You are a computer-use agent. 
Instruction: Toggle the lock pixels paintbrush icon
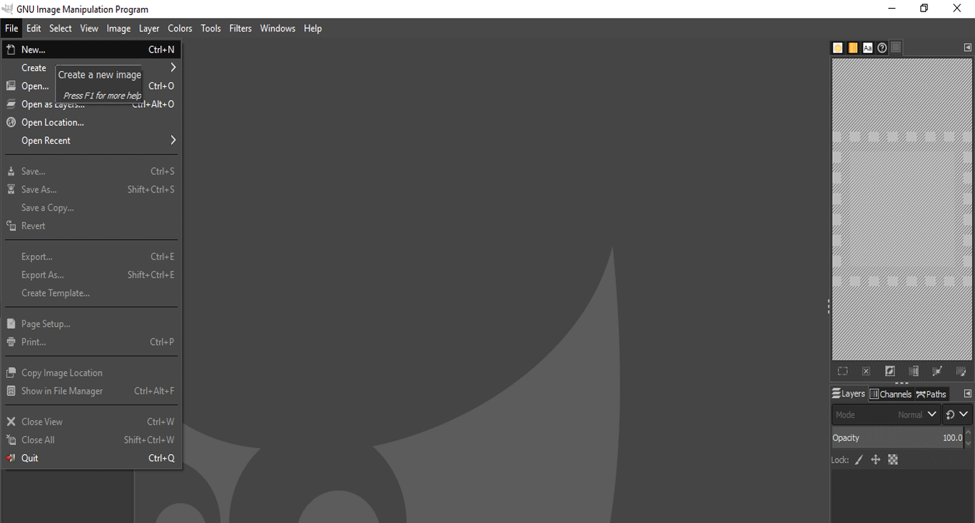[x=859, y=460]
